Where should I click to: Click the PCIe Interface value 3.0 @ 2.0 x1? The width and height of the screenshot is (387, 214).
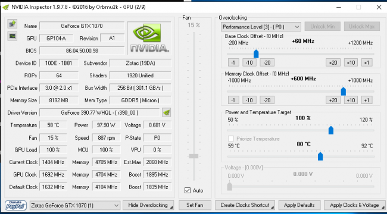[x=59, y=88]
